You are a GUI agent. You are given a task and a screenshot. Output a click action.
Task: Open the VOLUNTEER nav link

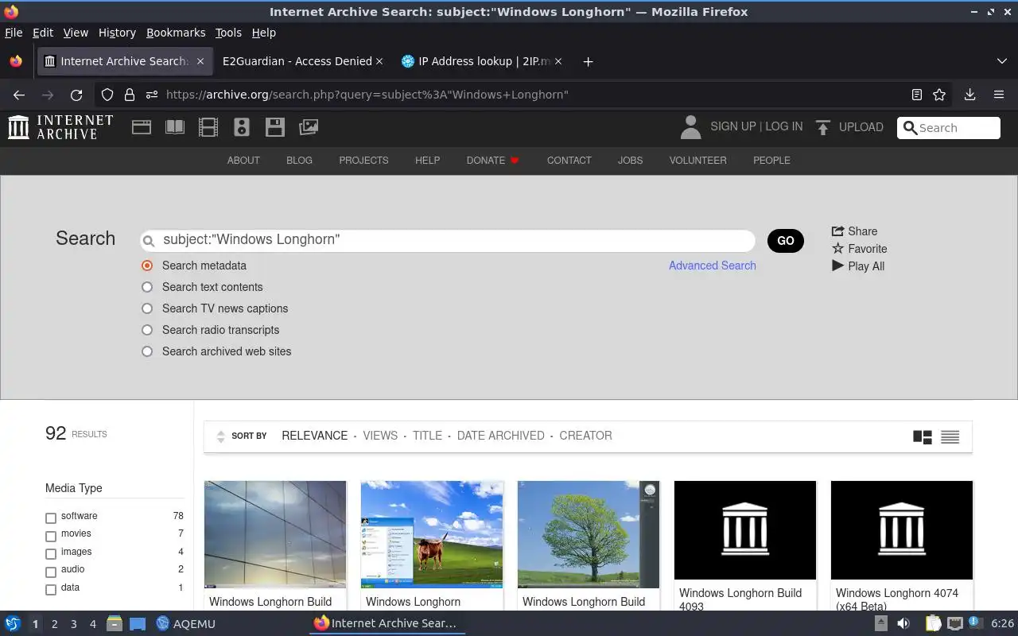(697, 161)
